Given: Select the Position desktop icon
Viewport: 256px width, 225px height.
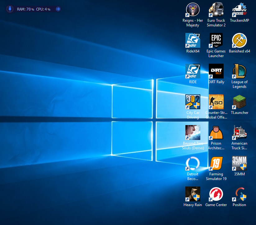Looking at the screenshot, I should (x=239, y=194).
